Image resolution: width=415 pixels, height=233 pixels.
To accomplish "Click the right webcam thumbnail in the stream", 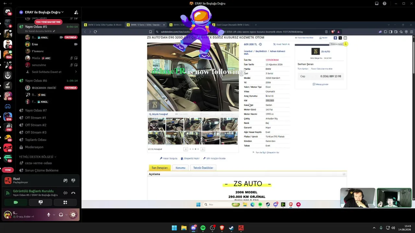I will pos(394,198).
